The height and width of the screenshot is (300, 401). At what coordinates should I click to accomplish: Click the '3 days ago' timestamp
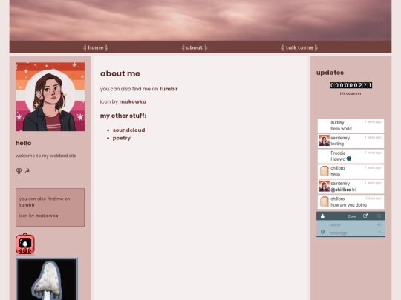click(x=374, y=199)
